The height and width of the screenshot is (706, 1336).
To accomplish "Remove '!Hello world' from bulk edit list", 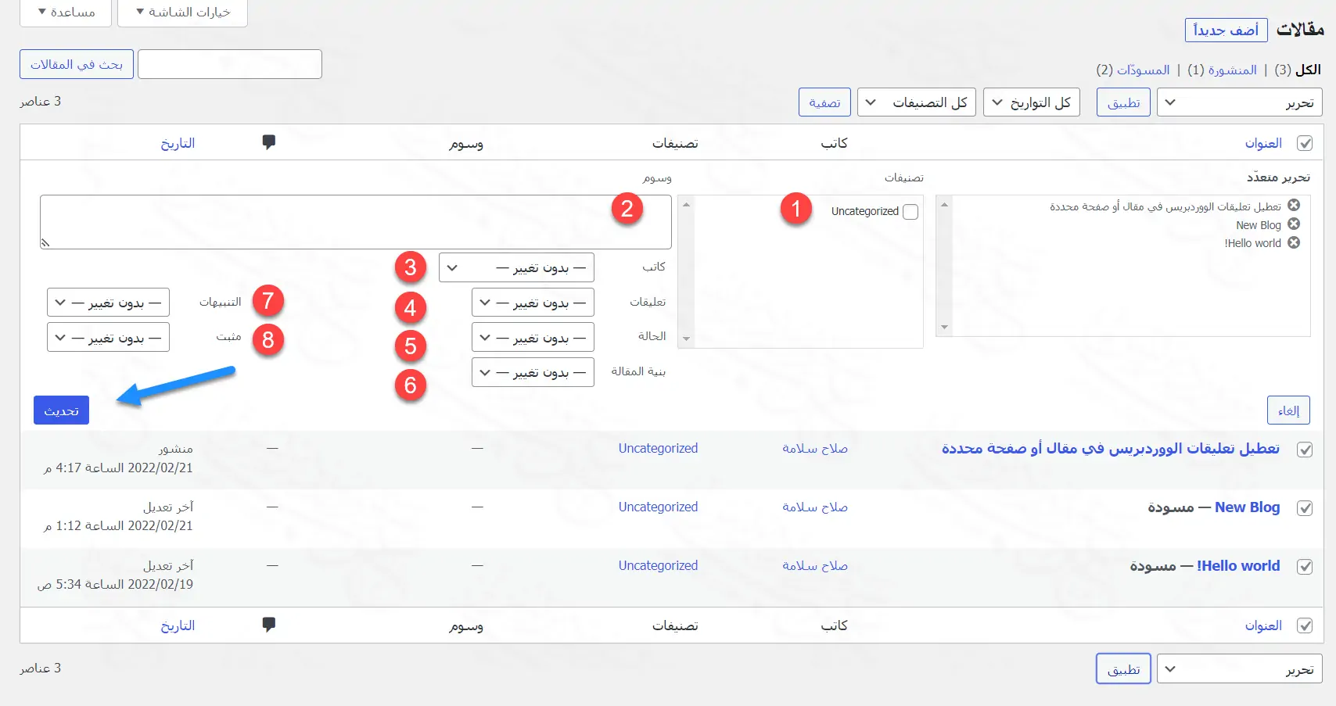I will [x=1294, y=242].
